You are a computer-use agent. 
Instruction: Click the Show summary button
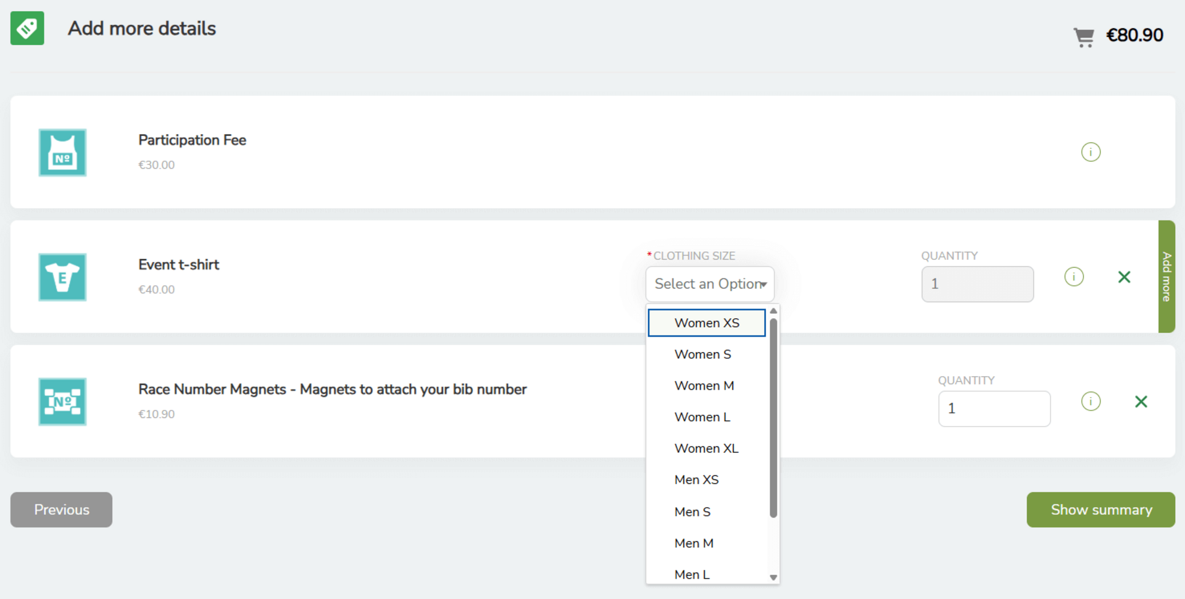click(1100, 510)
